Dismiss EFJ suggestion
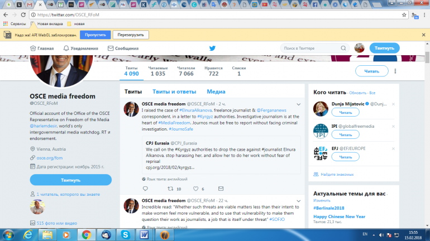Viewport: 430px width, 241px height. pos(393,148)
